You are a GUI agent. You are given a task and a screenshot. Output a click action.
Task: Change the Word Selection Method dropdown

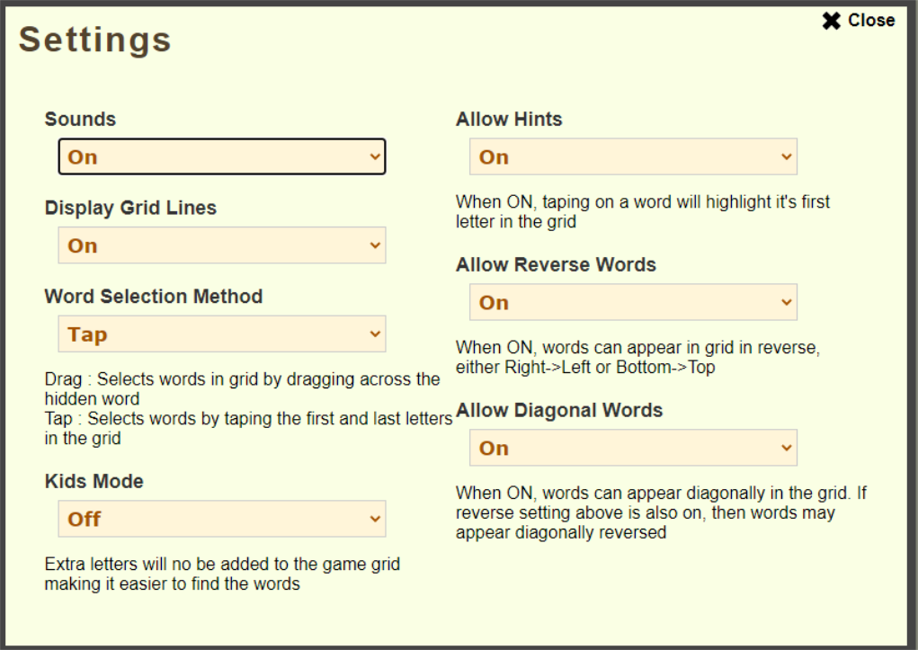(x=221, y=334)
